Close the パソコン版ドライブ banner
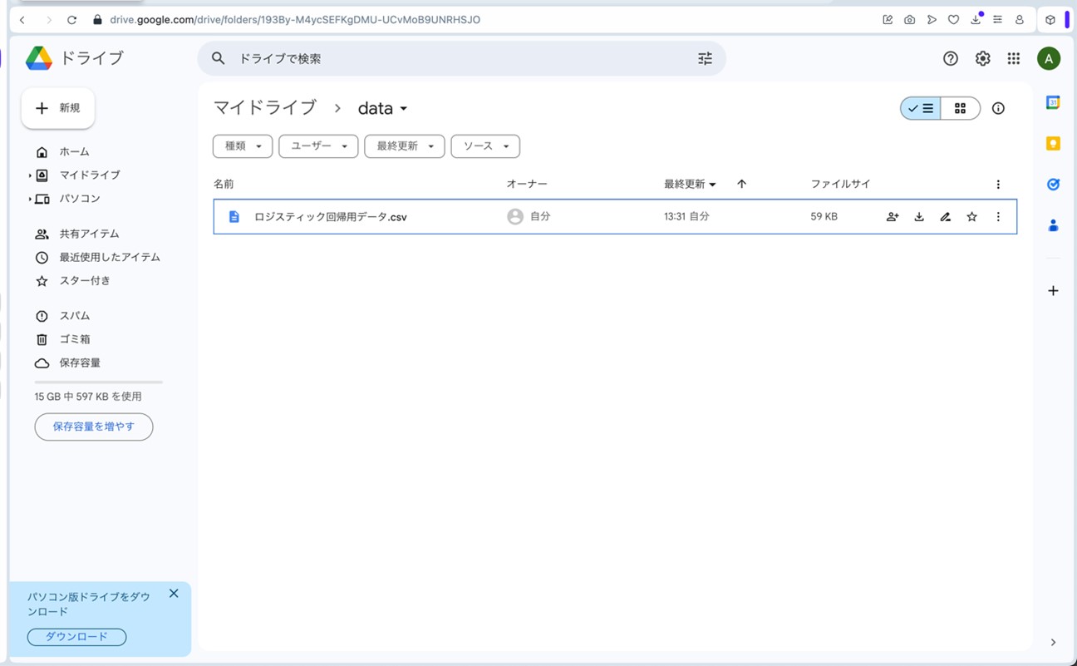The width and height of the screenshot is (1077, 666). tap(174, 594)
